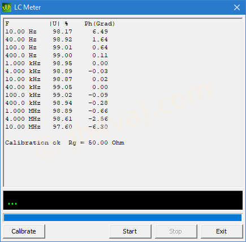
Task: Click the 10.00 Hz calibration row
Action: point(57,32)
